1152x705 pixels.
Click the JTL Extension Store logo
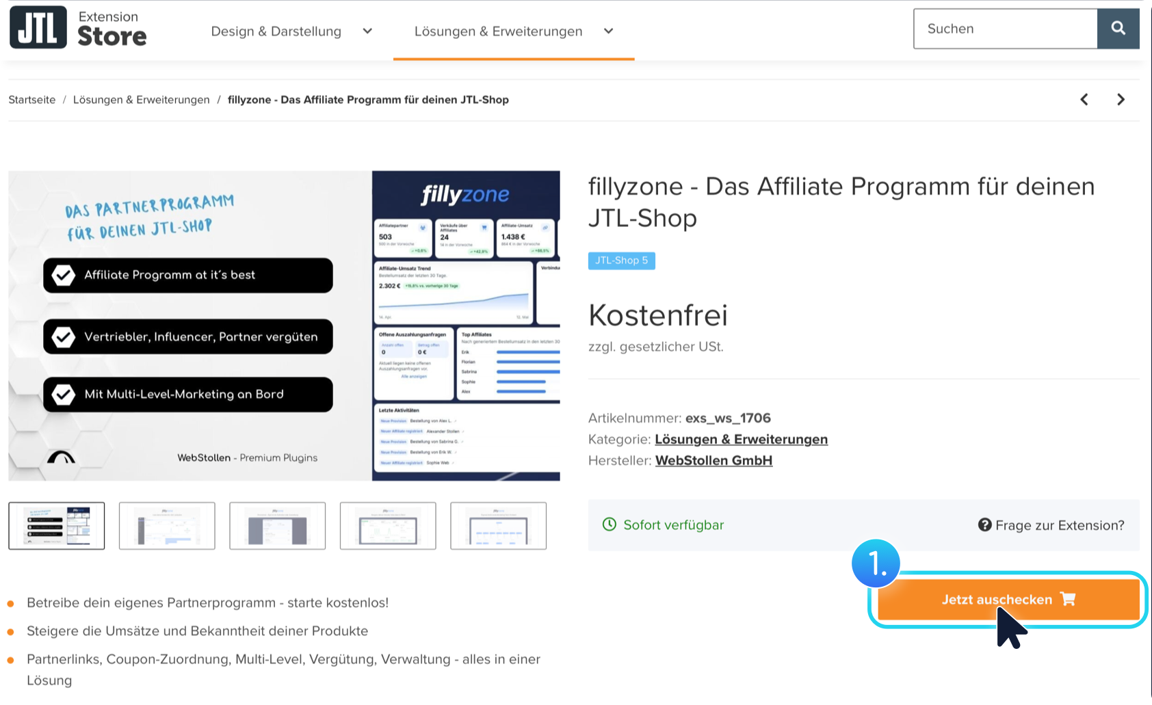pos(78,28)
